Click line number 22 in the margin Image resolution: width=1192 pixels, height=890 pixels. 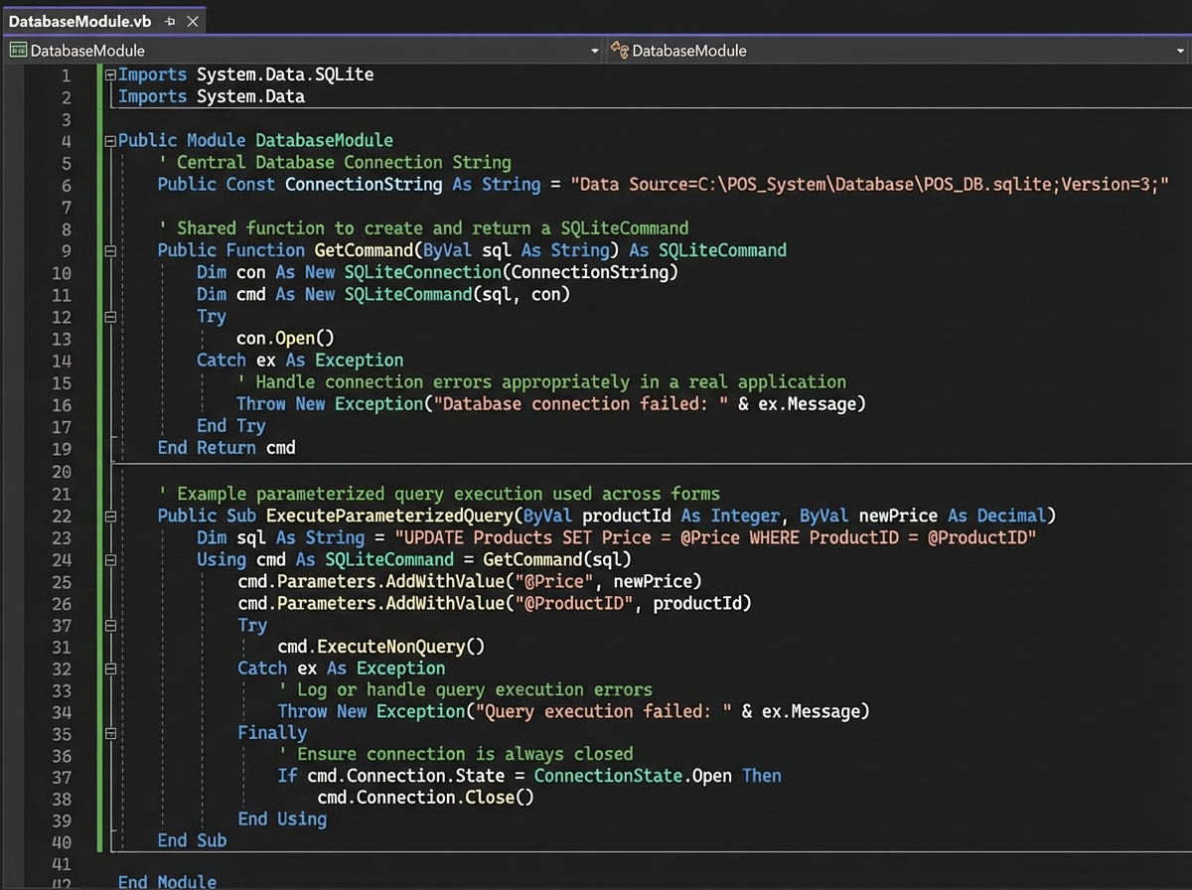pyautogui.click(x=62, y=516)
